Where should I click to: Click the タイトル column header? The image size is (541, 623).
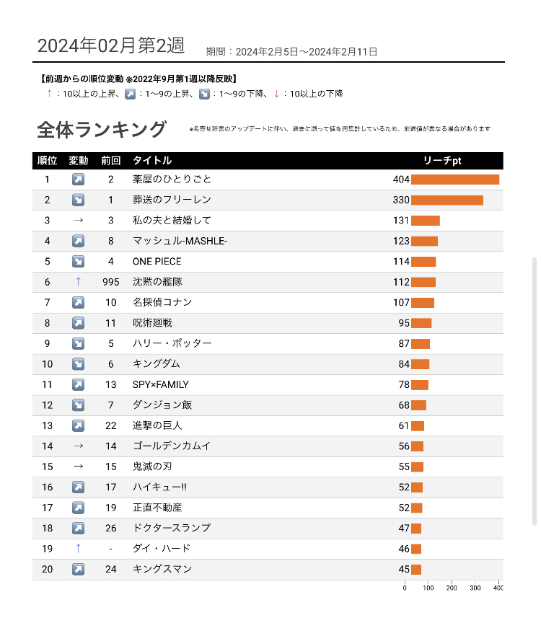click(x=152, y=161)
